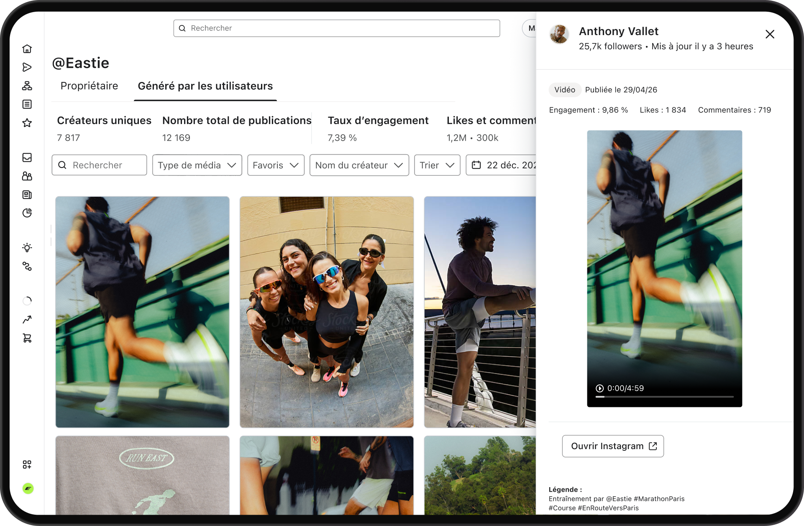Open the lightbulb insights icon

[27, 248]
